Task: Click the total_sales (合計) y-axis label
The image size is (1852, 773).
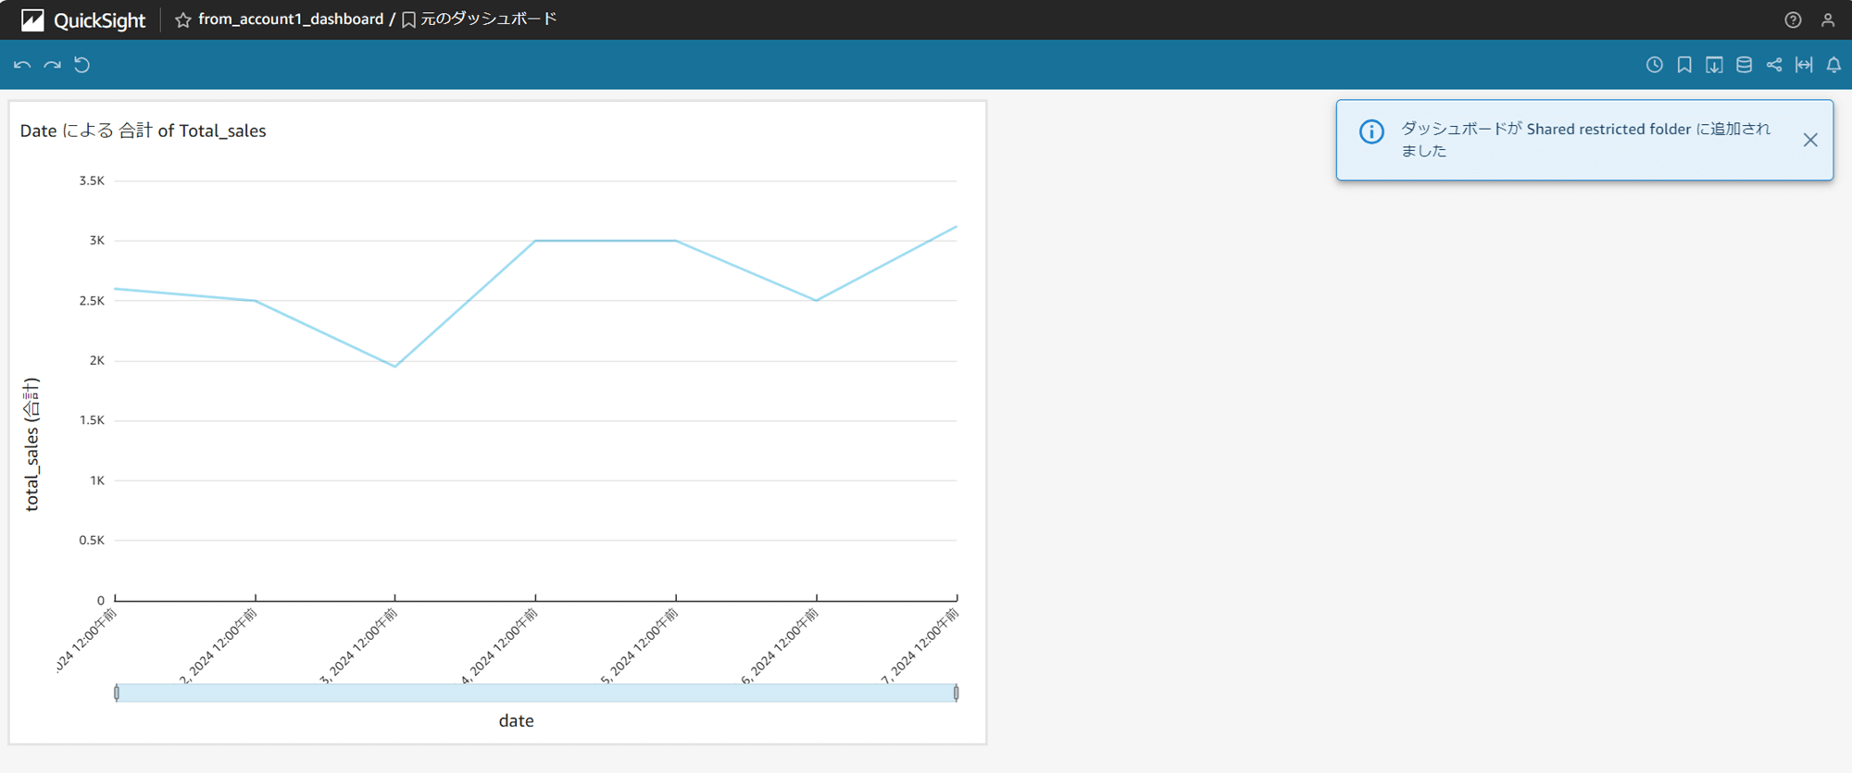Action: click(31, 444)
